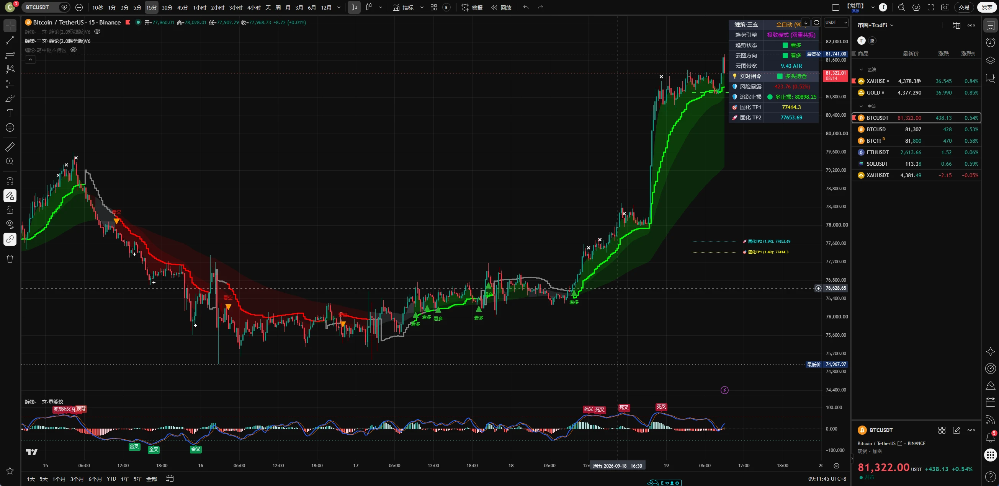Open the time axis settings gear
The height and width of the screenshot is (486, 999).
(837, 466)
